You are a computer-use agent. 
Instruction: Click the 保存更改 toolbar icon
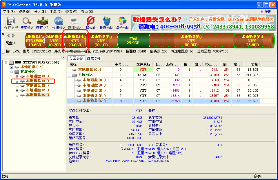coord(11,23)
